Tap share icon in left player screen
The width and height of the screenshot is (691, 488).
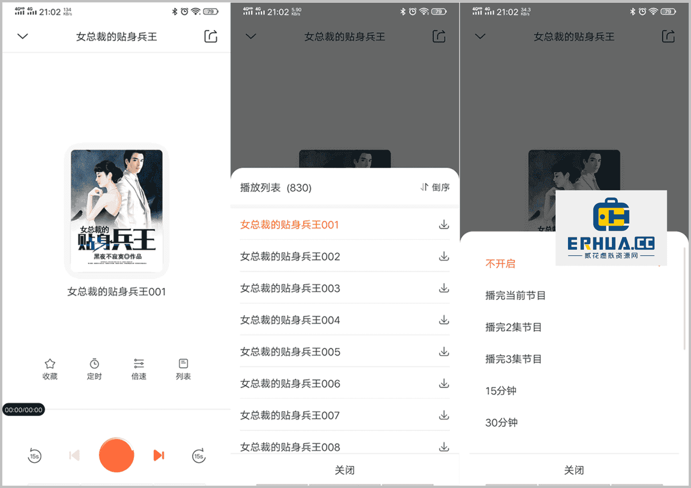pos(211,36)
